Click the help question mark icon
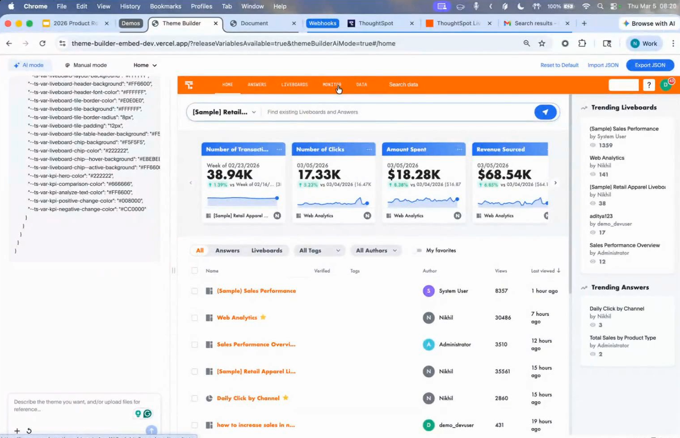Screen dimensions: 680x438 coord(649,85)
